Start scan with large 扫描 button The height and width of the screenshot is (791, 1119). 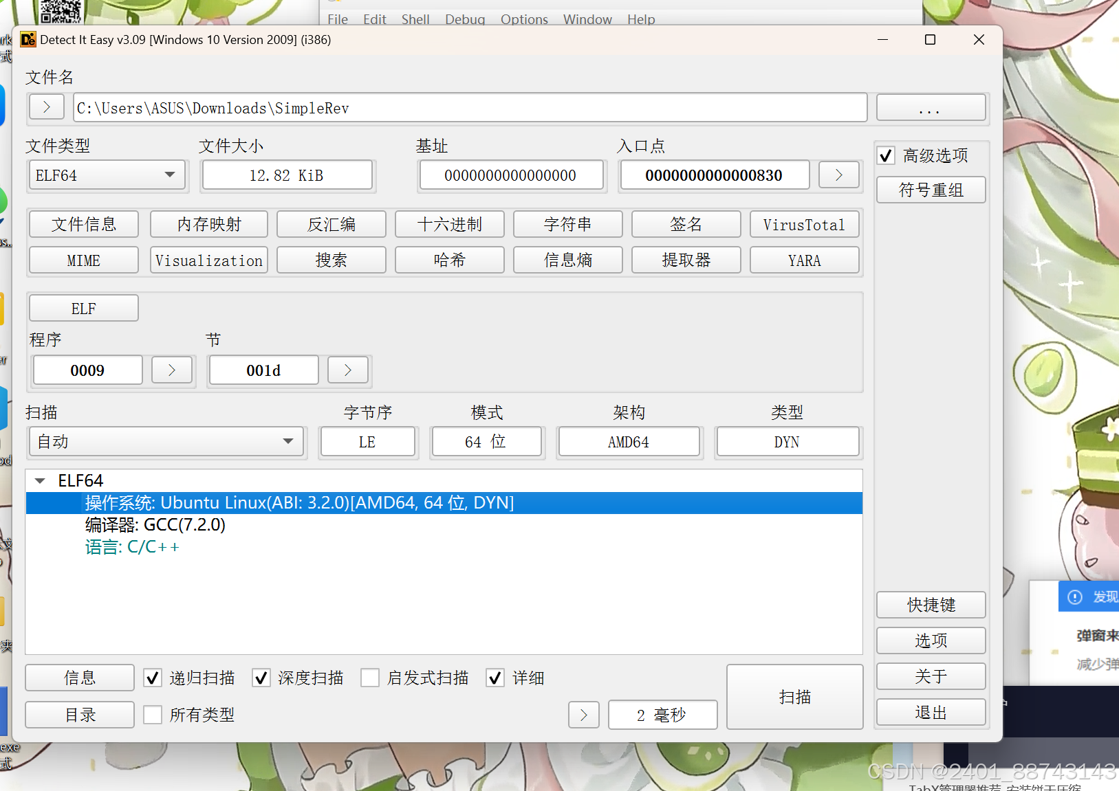coord(795,697)
